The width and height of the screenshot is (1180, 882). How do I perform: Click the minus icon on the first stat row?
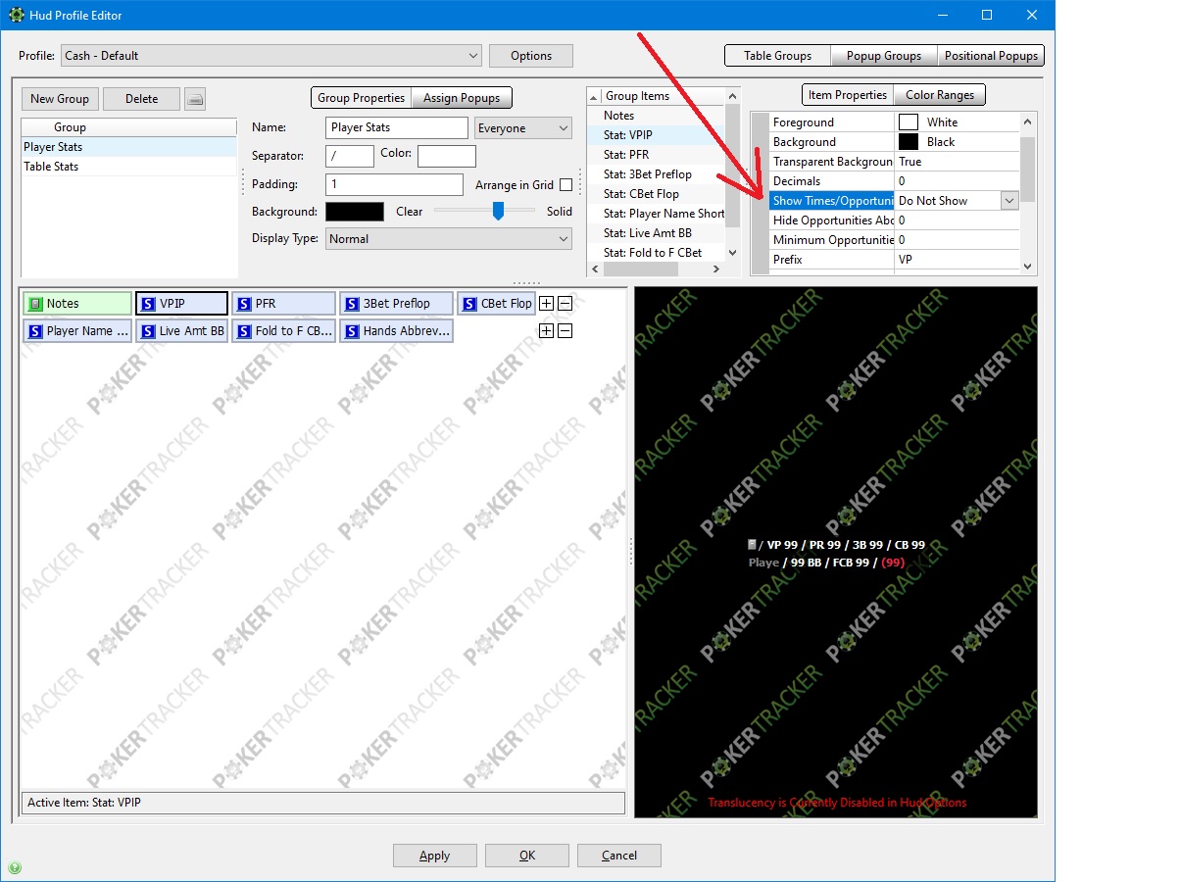click(x=565, y=304)
